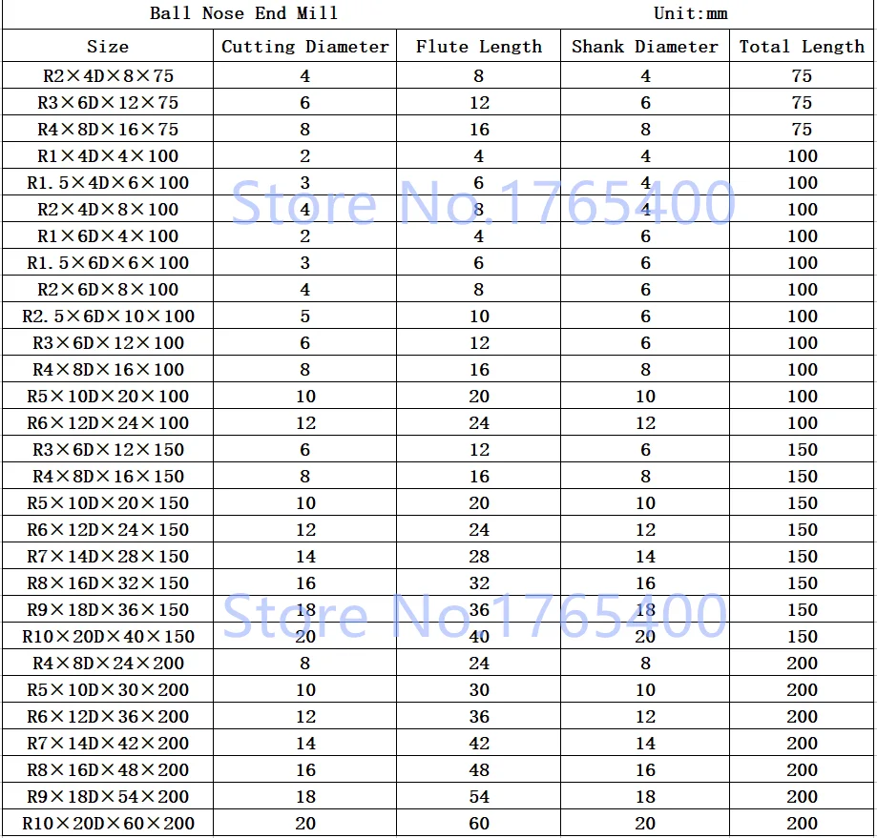Click flute length 42 in R7×14D×42×200 row
Screen dimensions: 877x838
479,743
